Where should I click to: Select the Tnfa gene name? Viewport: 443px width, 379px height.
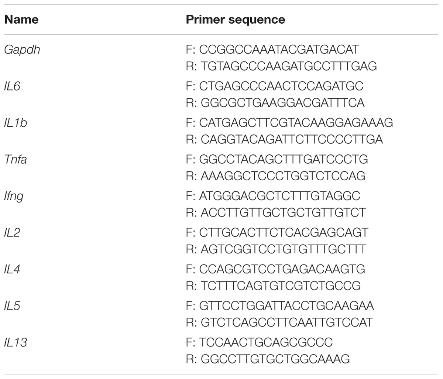[x=16, y=159]
